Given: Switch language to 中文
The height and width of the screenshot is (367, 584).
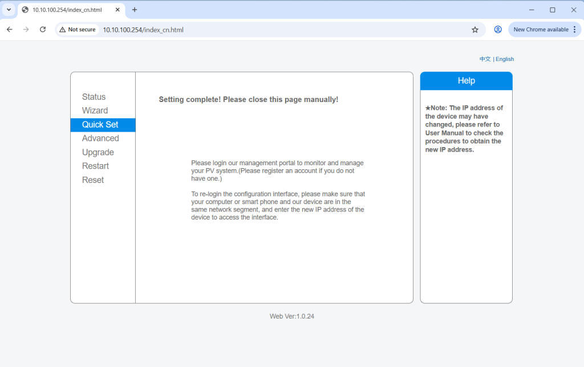Looking at the screenshot, I should [x=485, y=59].
